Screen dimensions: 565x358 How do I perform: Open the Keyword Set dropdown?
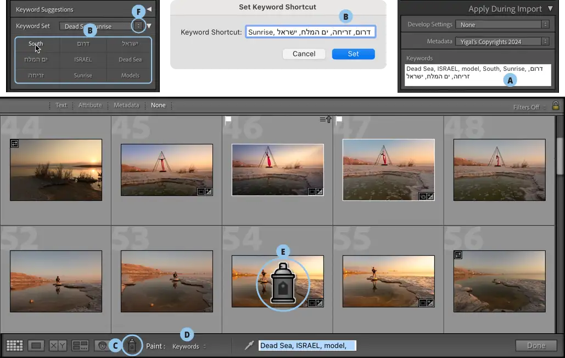click(138, 26)
